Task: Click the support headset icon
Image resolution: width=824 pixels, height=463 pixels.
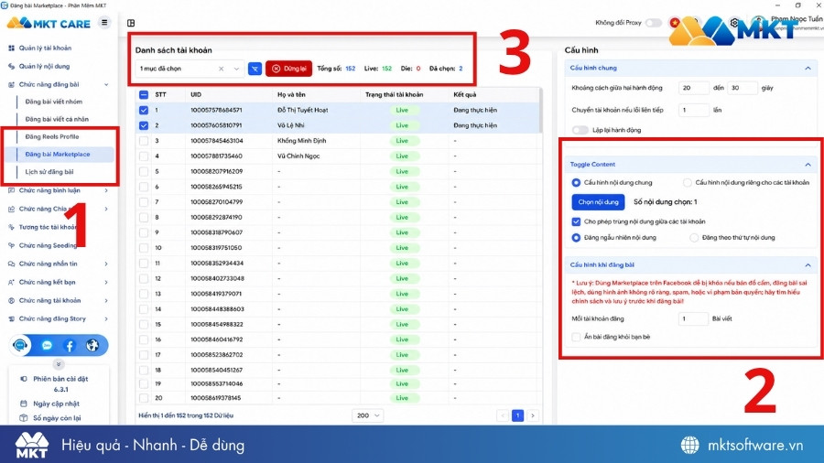Action: pos(20,345)
